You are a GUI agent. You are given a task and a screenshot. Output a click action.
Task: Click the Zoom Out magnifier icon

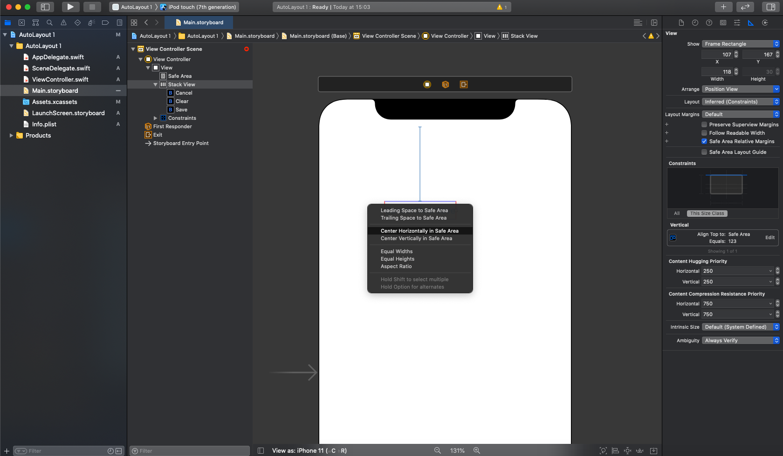pos(437,450)
